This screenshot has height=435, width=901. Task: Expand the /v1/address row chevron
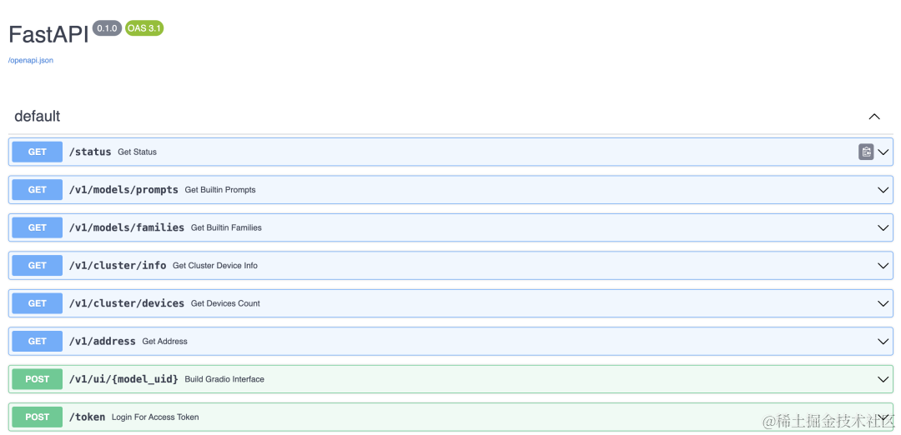point(883,342)
